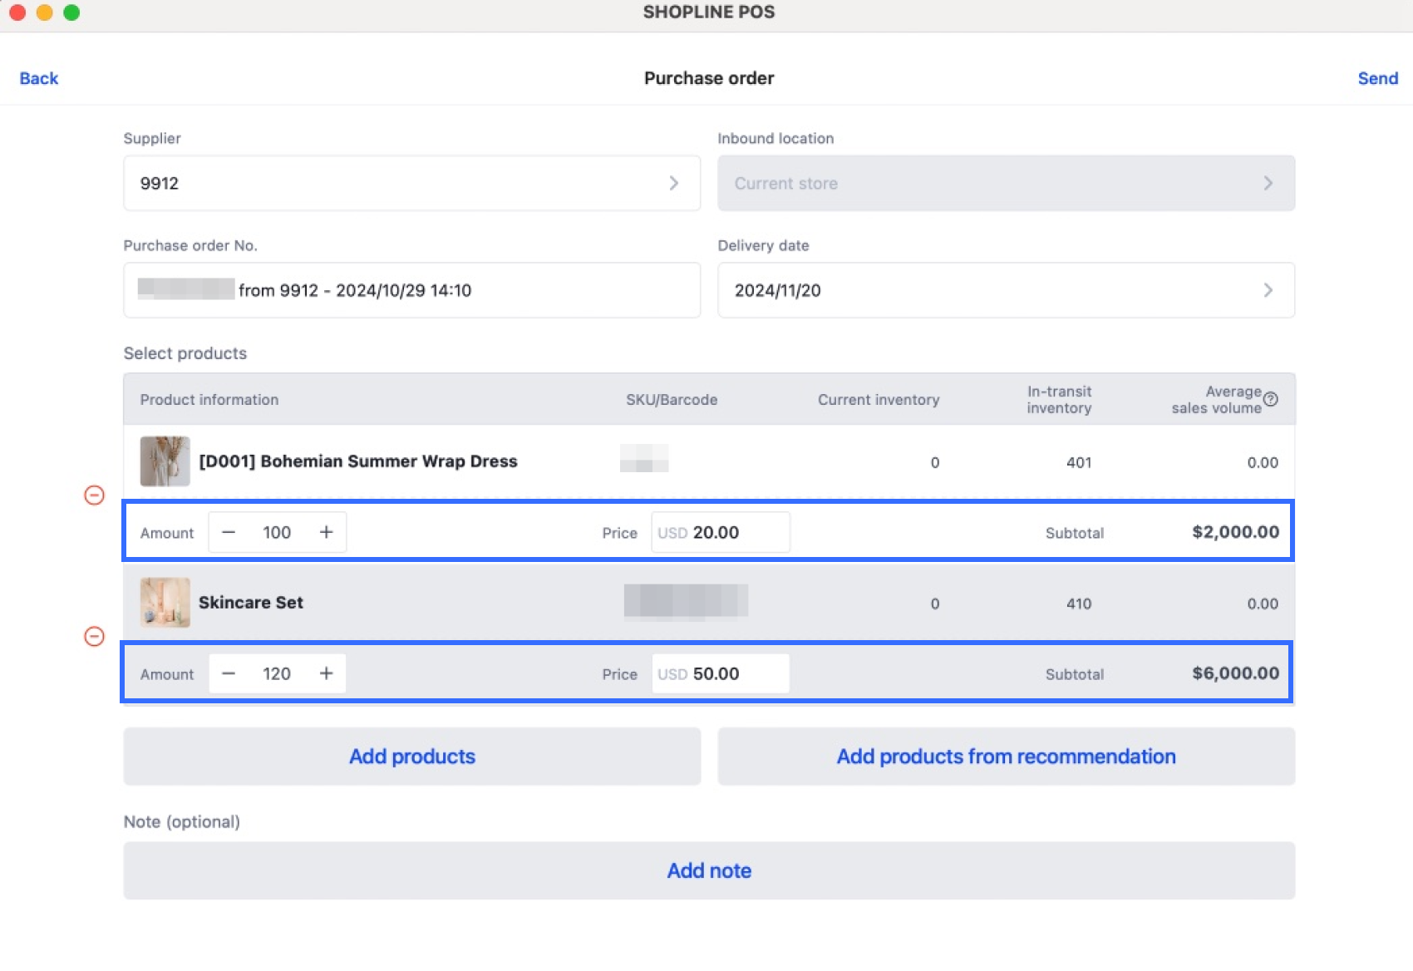Image resolution: width=1413 pixels, height=971 pixels.
Task: Click the Bohemian Summer Wrap Dress thumbnail
Action: (x=165, y=461)
